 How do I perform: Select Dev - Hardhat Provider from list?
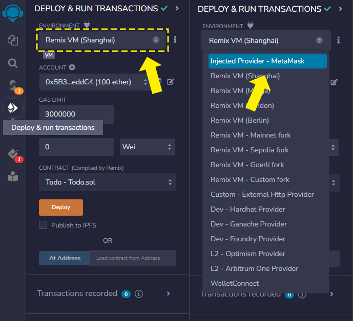tap(248, 210)
